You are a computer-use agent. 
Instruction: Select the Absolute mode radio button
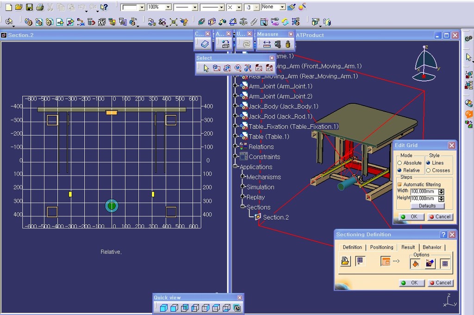tap(400, 163)
